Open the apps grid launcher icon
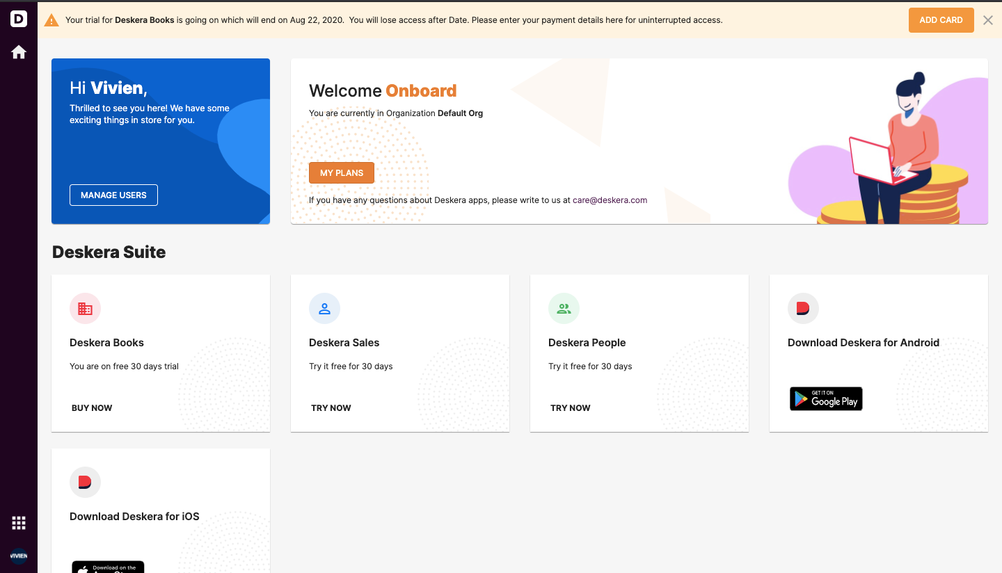1002x573 pixels. tap(19, 523)
